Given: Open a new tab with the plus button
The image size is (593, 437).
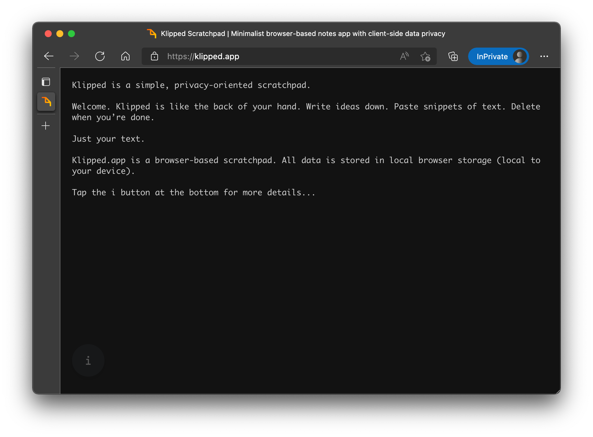Looking at the screenshot, I should [46, 126].
